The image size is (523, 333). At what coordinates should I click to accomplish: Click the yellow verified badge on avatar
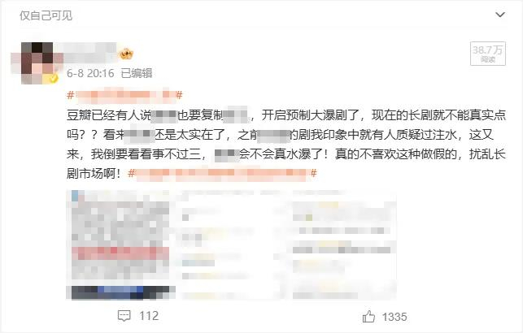(54, 79)
